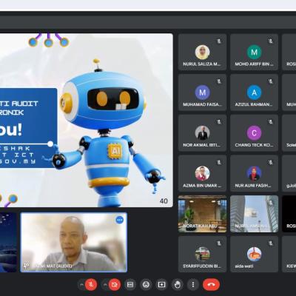Click the aida wati participant tile

[x=254, y=255]
